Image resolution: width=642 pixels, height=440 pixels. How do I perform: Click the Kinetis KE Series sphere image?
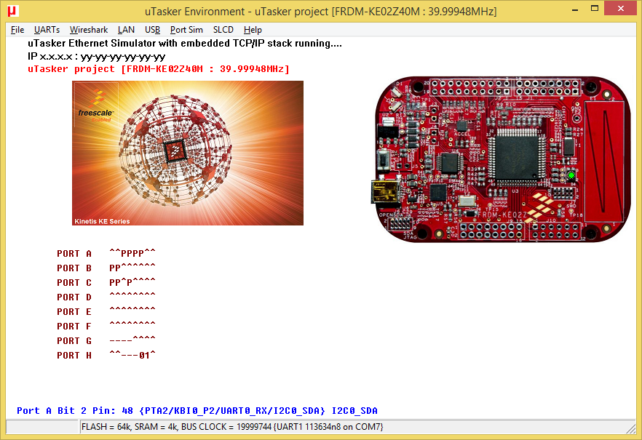pos(187,153)
